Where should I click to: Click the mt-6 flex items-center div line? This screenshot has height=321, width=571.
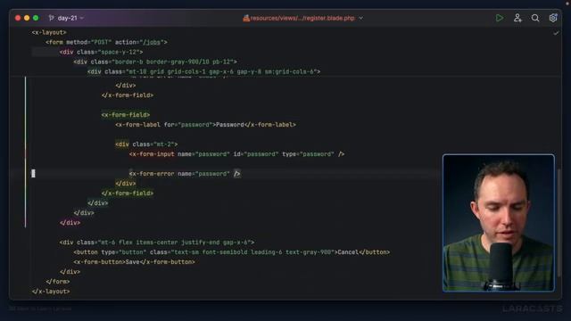157,243
